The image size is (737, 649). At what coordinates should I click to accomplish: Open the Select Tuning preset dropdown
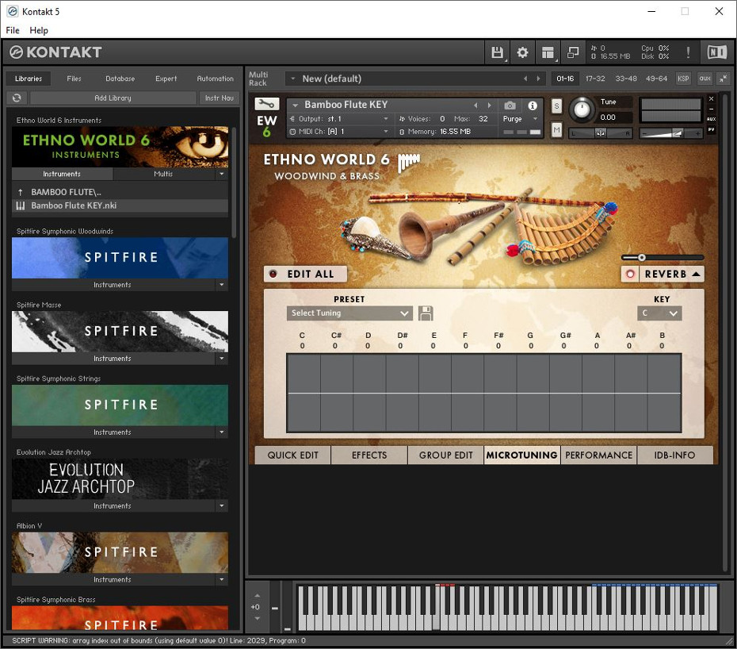(349, 313)
